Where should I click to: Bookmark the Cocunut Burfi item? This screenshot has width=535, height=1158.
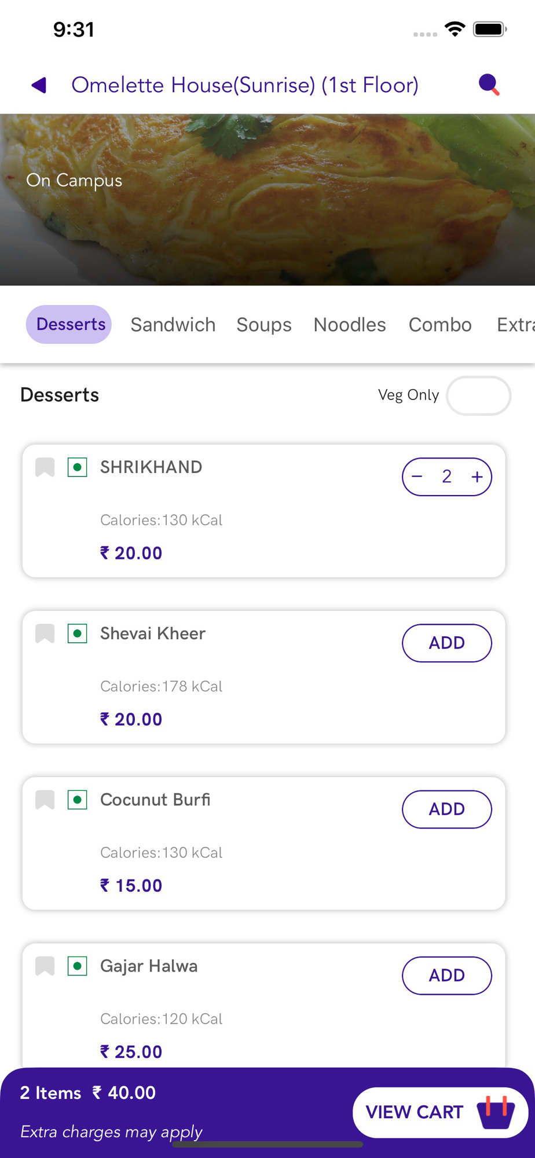pyautogui.click(x=45, y=800)
